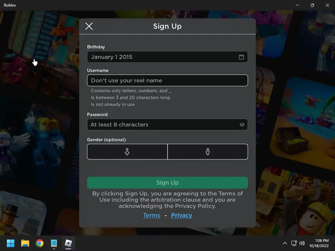Click the Birthday field showing January 1 2015
335x251 pixels.
point(167,57)
